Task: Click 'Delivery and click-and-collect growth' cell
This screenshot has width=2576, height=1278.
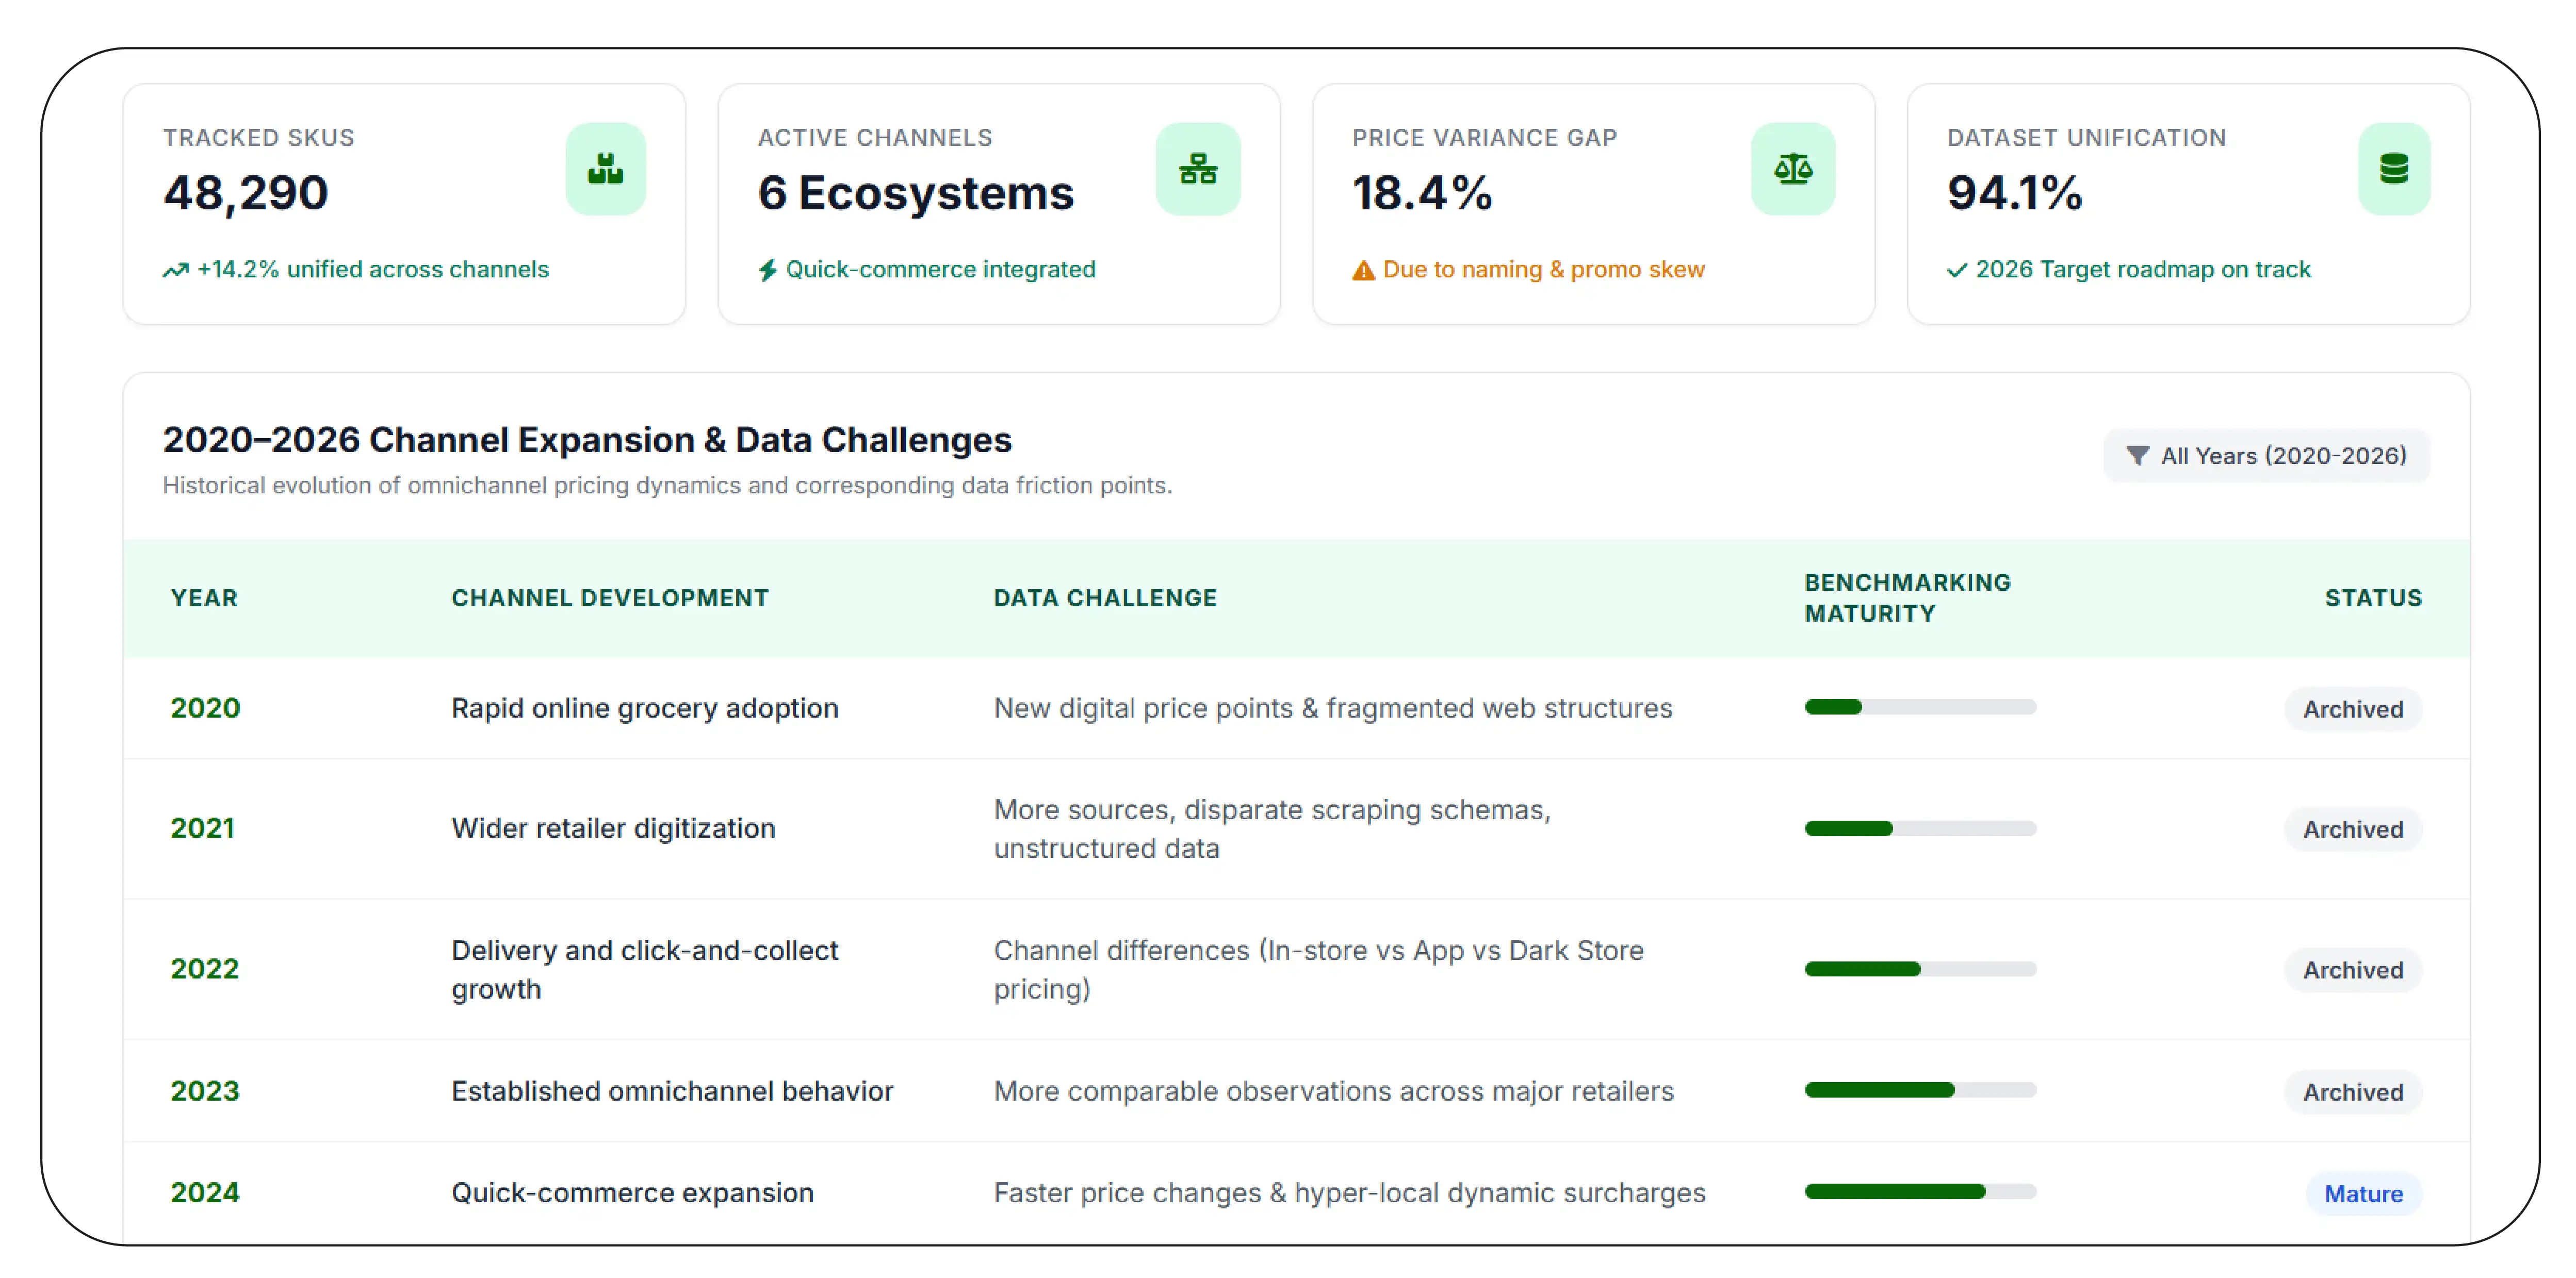Action: click(645, 969)
